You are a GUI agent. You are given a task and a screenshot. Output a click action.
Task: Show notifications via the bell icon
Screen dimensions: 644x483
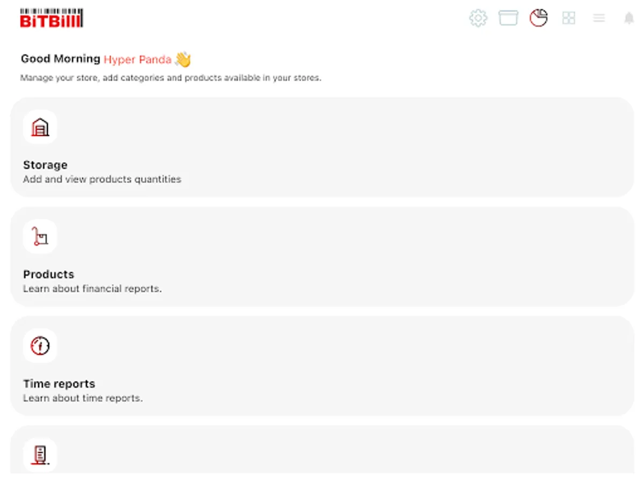(629, 18)
